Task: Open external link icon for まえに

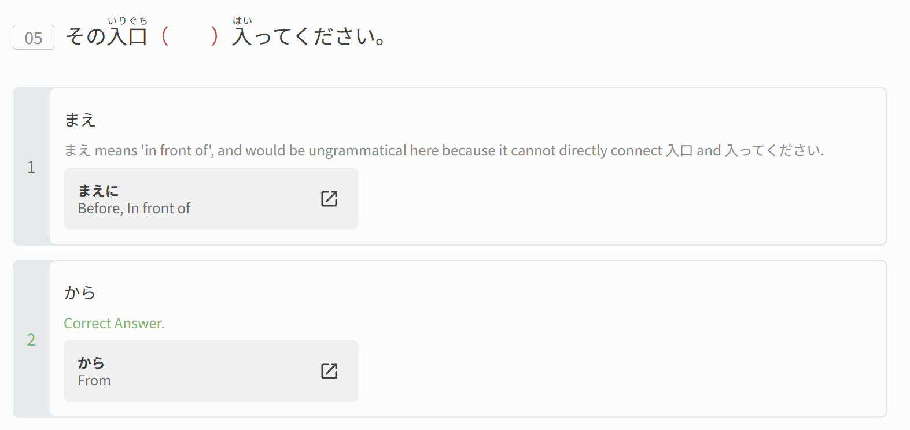Action: point(329,199)
